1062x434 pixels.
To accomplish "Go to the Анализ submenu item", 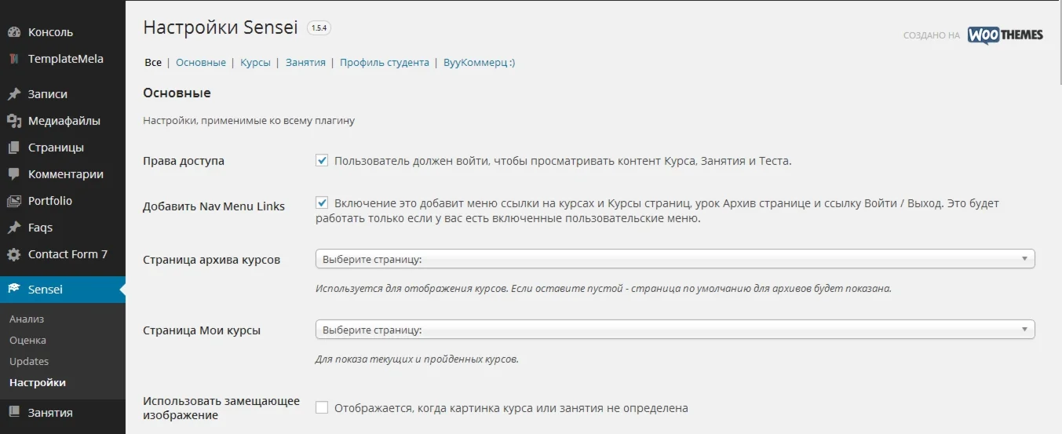I will click(27, 319).
